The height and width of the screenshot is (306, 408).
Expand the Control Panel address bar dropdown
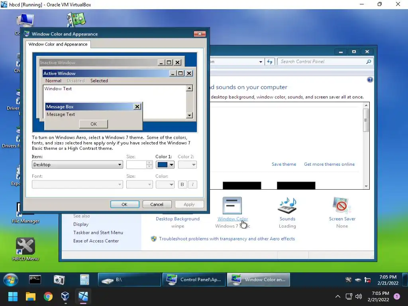(x=261, y=62)
